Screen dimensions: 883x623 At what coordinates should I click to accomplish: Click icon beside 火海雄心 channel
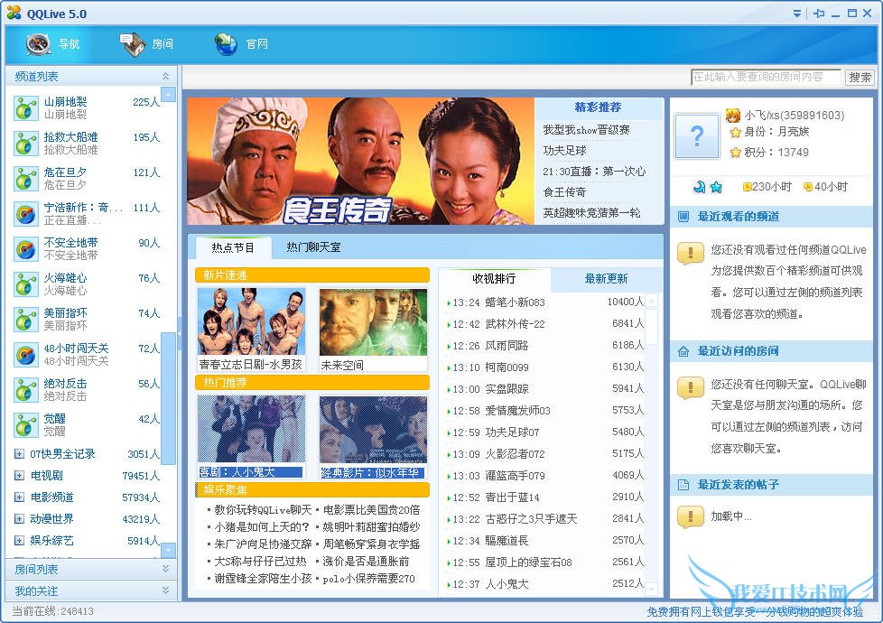[x=26, y=284]
